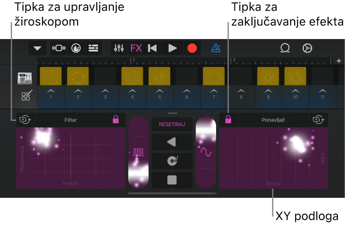Screen dimensions: 345x227
Task: Play the second yellow loop cell
Action: pos(78,76)
